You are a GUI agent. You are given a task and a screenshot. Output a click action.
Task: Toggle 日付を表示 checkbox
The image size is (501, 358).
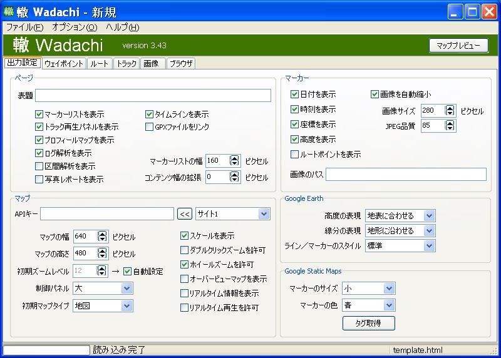[x=294, y=94]
